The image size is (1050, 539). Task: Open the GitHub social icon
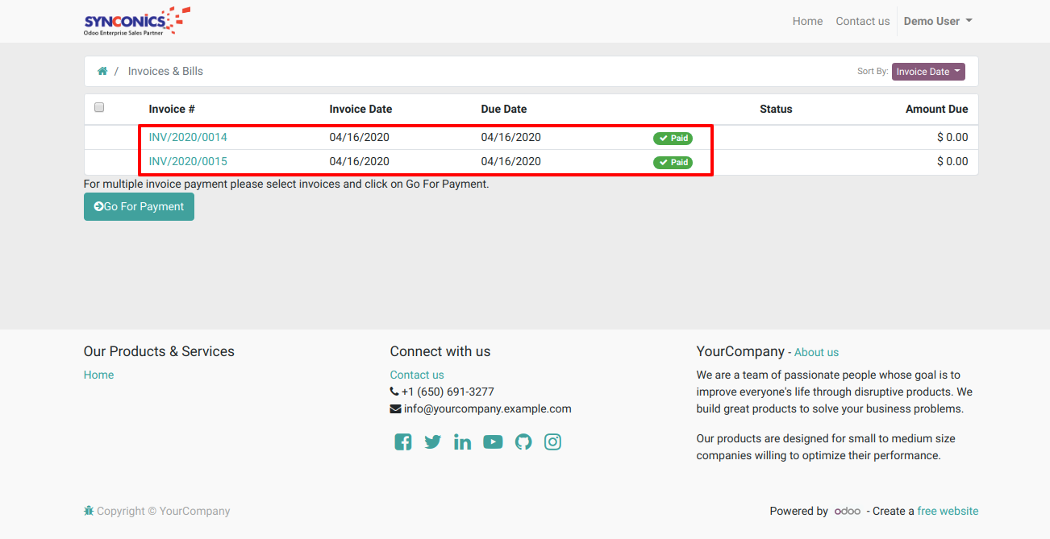523,442
